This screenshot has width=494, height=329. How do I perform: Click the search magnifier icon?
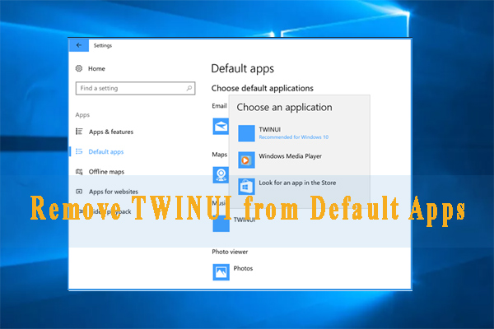(x=189, y=88)
